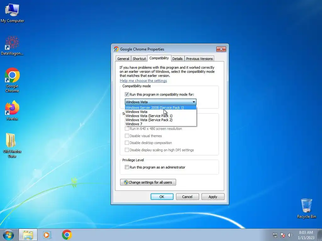Switch to the Details tab
Screen dimensions: 322x241
pos(177,59)
